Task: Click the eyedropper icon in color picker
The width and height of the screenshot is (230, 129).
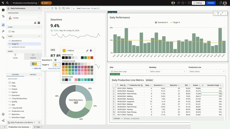Action: (87, 50)
